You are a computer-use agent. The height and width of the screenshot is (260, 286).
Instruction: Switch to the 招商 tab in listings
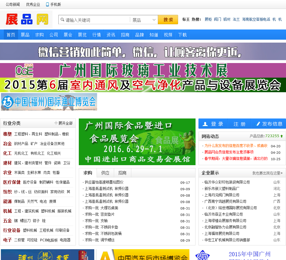122,173
